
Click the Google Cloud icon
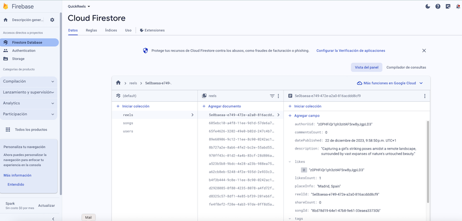(359, 83)
